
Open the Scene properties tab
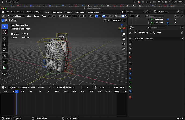[130, 53]
